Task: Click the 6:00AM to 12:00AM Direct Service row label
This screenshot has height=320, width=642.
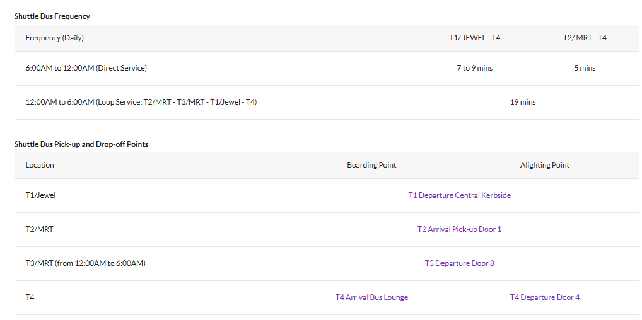Action: 86,68
